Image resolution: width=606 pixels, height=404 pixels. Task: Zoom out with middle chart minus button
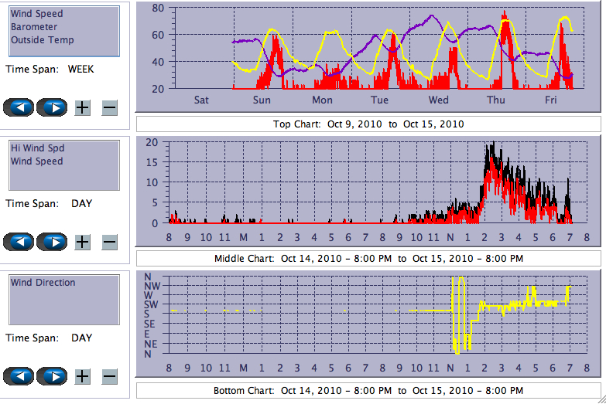point(109,242)
